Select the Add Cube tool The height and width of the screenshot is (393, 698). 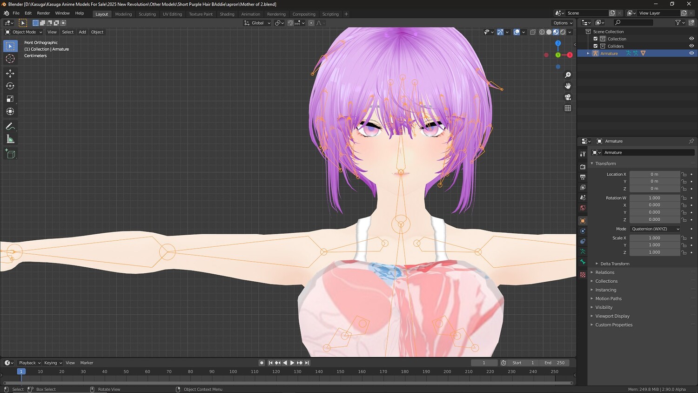click(x=10, y=154)
